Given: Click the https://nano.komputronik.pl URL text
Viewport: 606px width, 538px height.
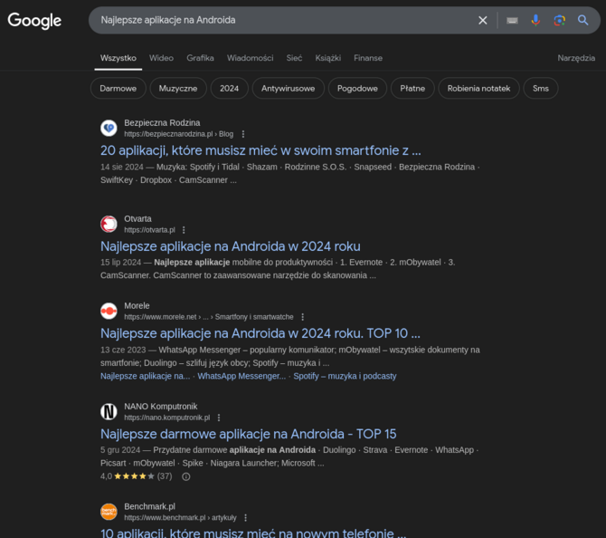Looking at the screenshot, I should (x=167, y=418).
